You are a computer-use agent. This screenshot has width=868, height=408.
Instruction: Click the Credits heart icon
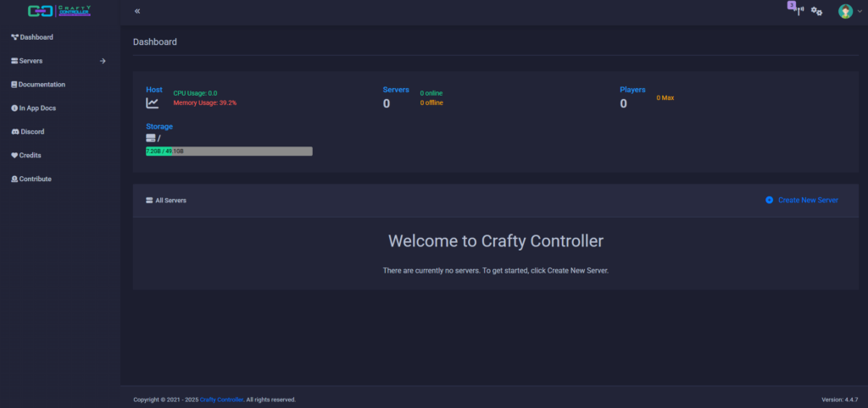[14, 156]
